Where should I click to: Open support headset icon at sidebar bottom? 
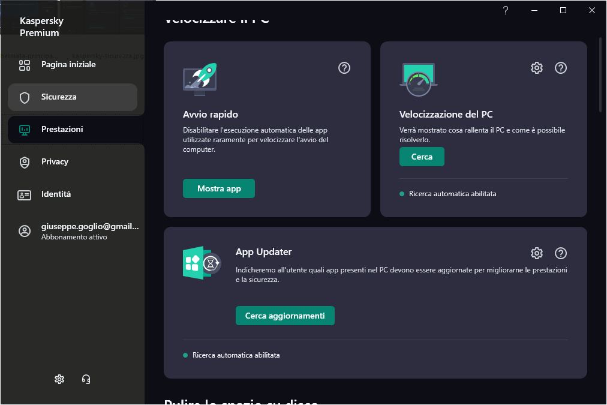[86, 379]
